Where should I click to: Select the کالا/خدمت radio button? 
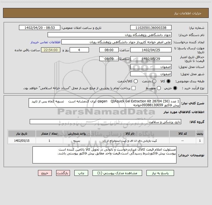136,81
